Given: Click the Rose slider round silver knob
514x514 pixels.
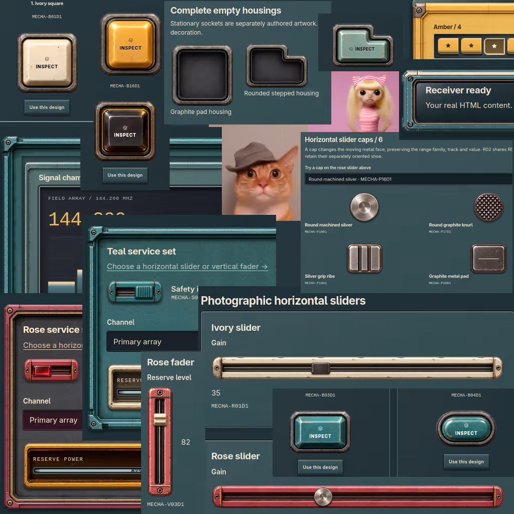Looking at the screenshot, I should pyautogui.click(x=323, y=496).
